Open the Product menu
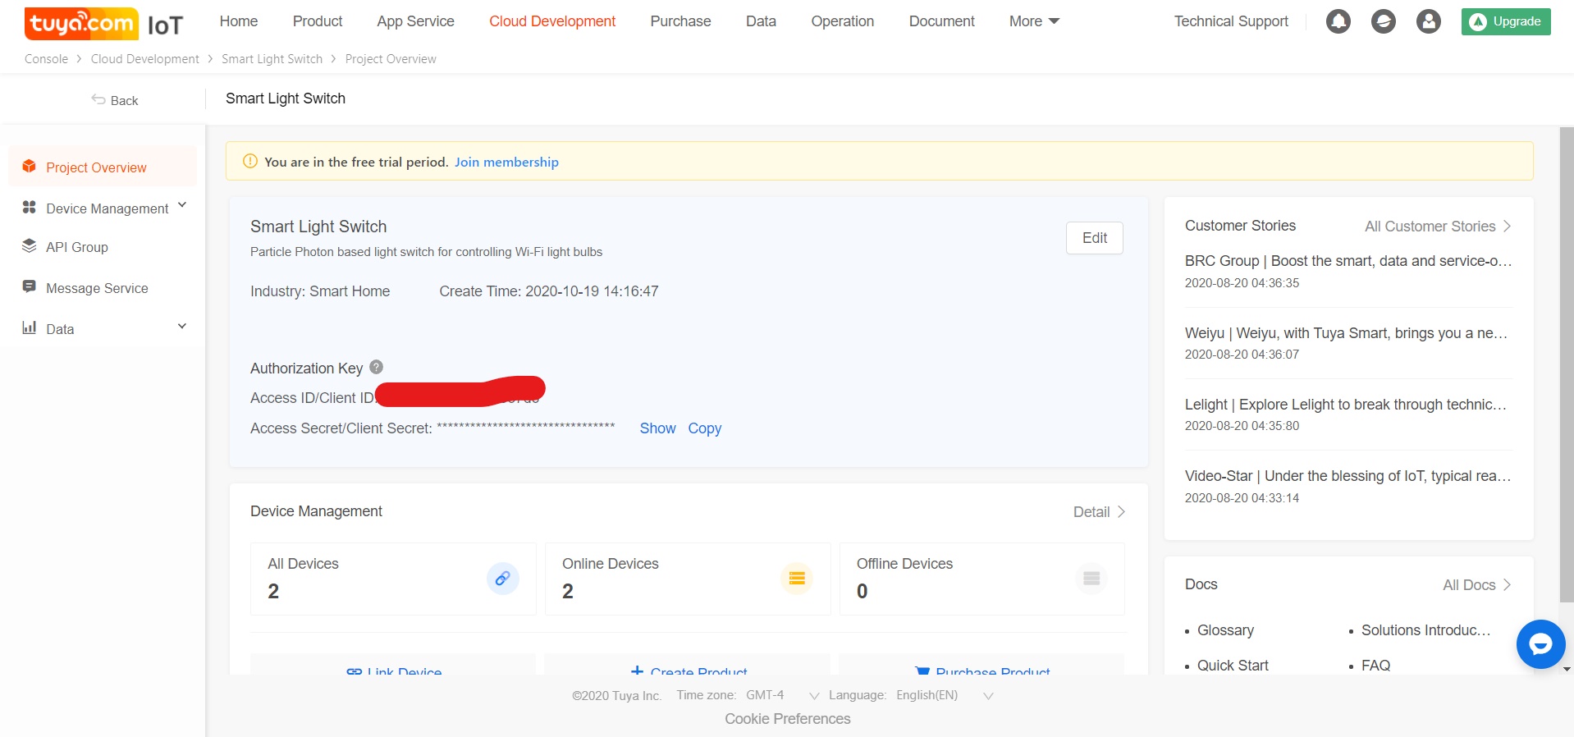Image resolution: width=1574 pixels, height=737 pixels. pyautogui.click(x=318, y=21)
